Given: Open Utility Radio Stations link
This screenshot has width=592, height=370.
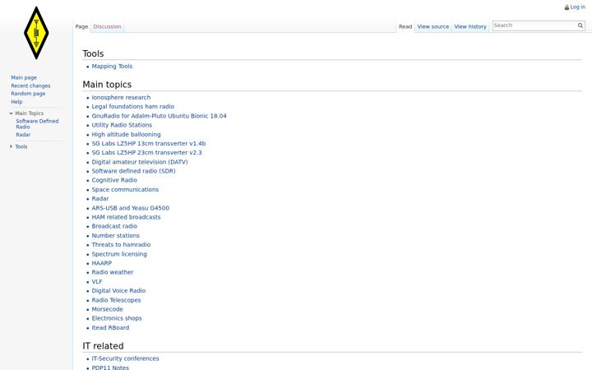Looking at the screenshot, I should (122, 125).
